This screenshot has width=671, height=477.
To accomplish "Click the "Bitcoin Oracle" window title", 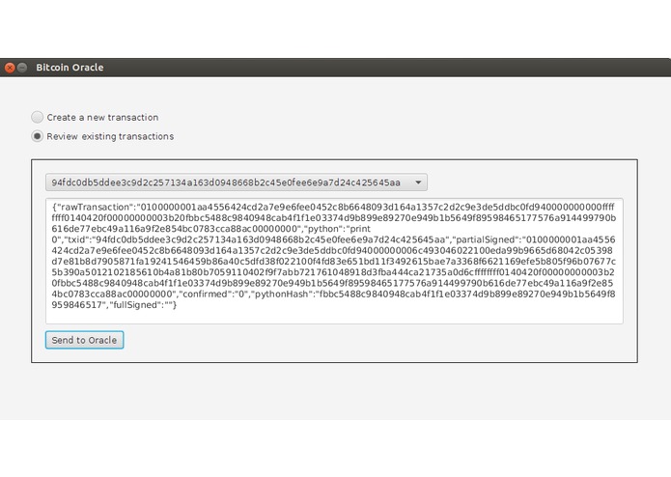I will [70, 68].
